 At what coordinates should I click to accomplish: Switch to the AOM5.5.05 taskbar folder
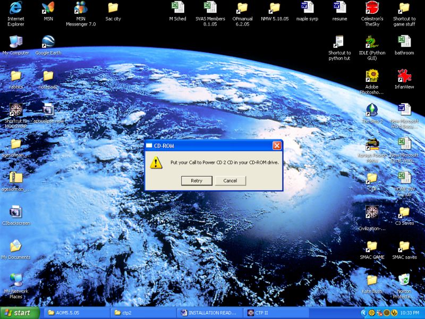(77, 313)
